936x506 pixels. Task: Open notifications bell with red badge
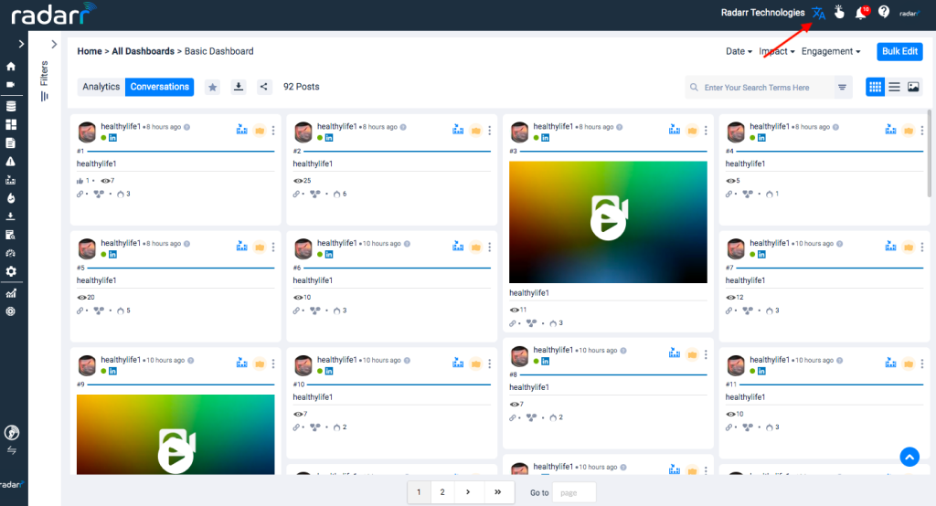(x=861, y=13)
